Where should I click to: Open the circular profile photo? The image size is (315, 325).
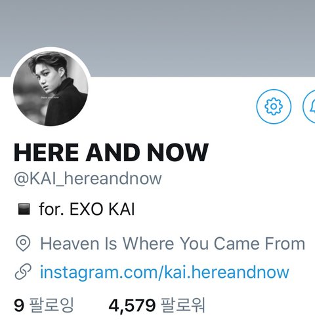(x=51, y=88)
